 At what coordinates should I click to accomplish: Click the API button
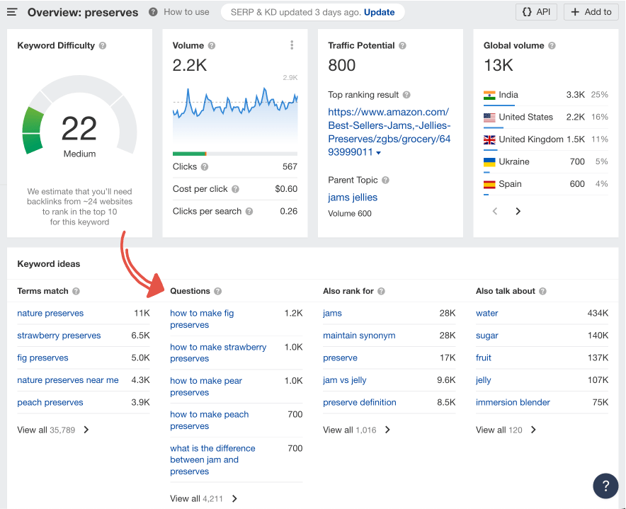click(536, 11)
